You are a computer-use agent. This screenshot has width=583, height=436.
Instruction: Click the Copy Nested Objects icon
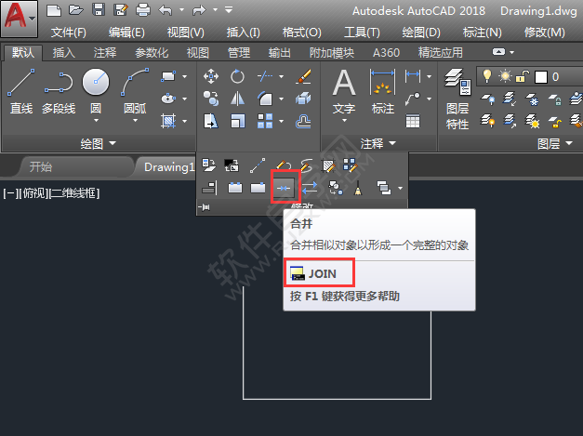tap(336, 188)
